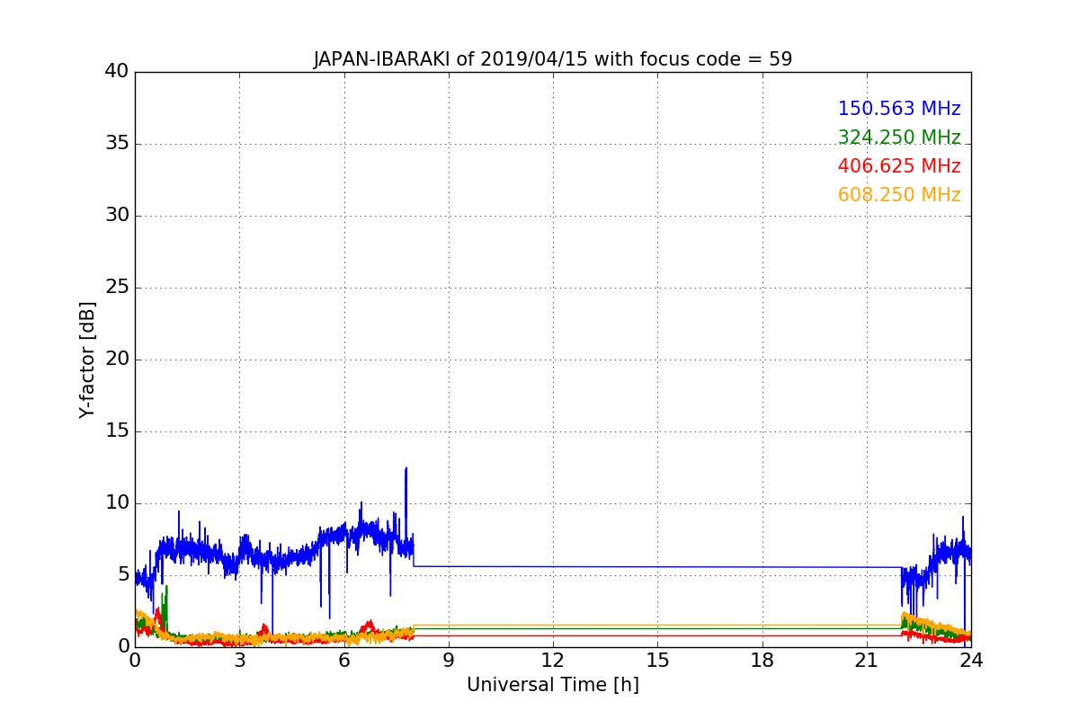1079x719 pixels.
Task: Click the y-axis tick label 40
Action: pyautogui.click(x=116, y=72)
